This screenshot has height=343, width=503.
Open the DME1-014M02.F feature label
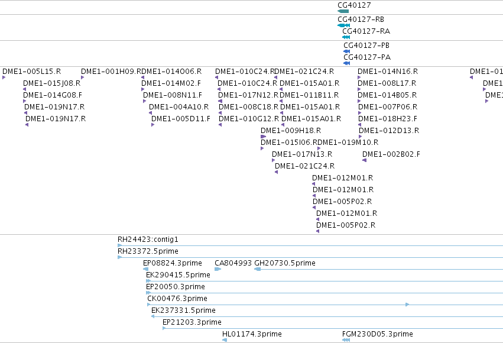(x=171, y=83)
